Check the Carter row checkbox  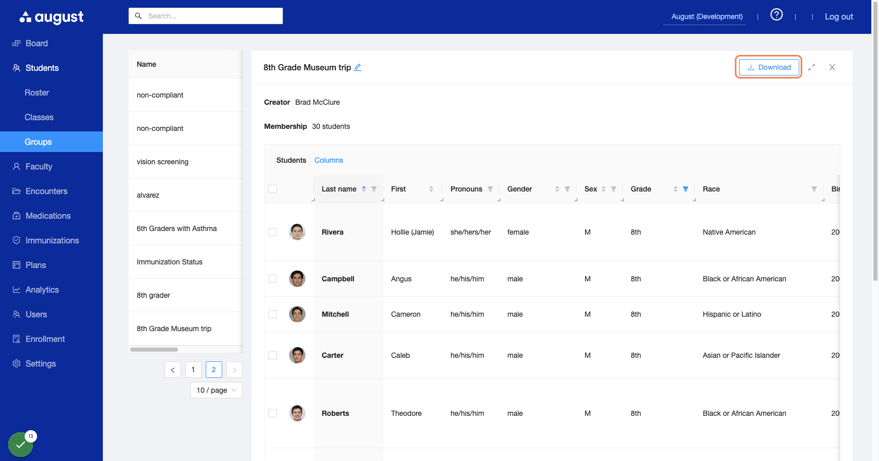273,355
